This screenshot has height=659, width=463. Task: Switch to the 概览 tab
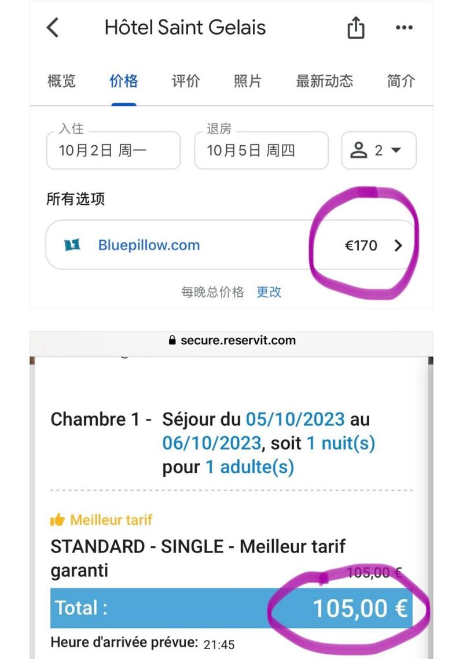[61, 81]
